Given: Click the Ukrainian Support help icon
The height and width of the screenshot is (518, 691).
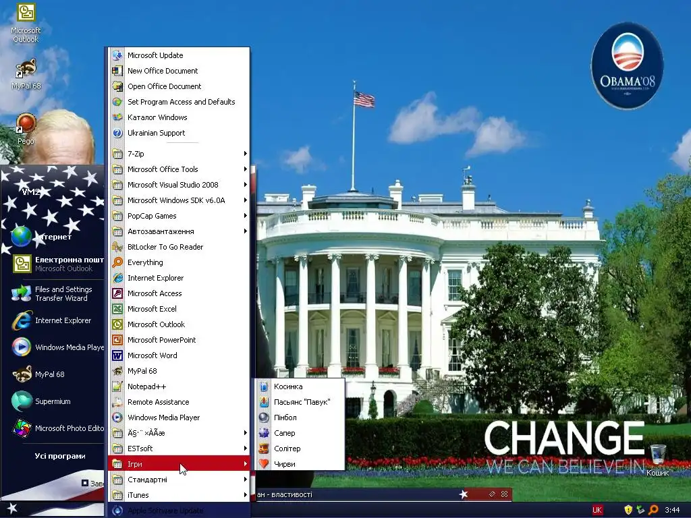Looking at the screenshot, I should 117,133.
